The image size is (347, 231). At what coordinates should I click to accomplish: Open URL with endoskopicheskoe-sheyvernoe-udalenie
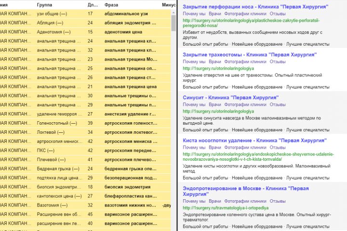tap(258, 157)
